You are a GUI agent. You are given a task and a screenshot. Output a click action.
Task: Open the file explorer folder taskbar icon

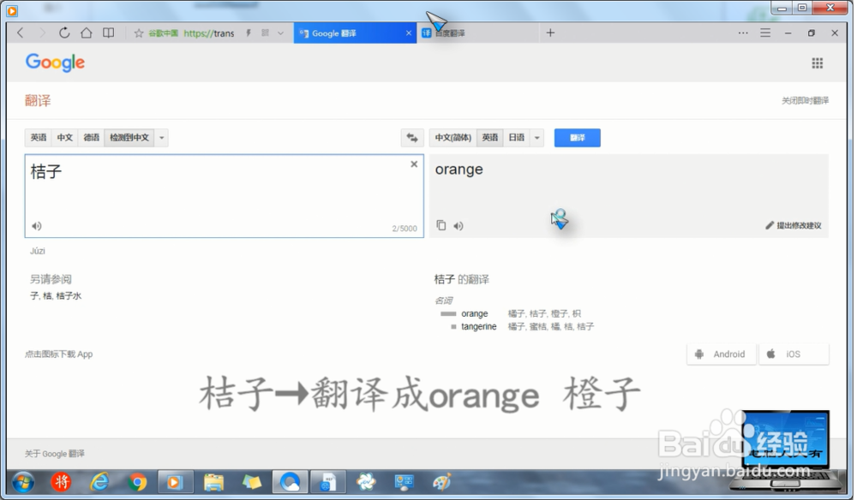click(213, 483)
